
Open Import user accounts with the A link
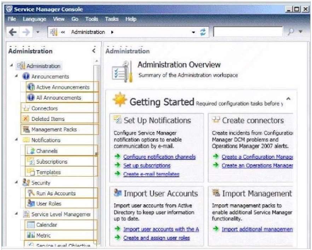click(x=161, y=229)
